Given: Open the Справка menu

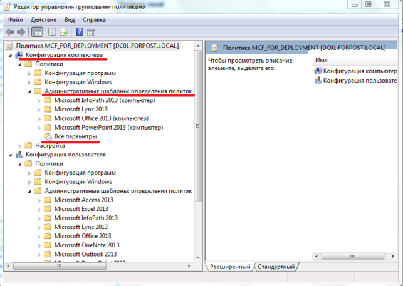Looking at the screenshot, I should (94, 20).
